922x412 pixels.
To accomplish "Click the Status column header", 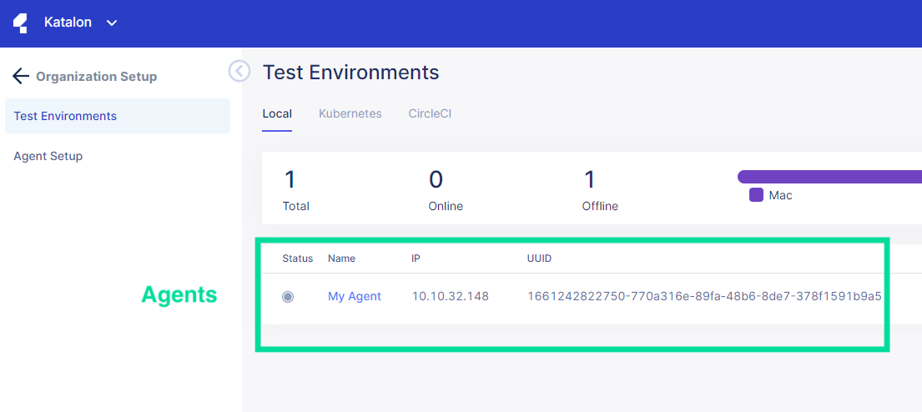I will point(297,259).
